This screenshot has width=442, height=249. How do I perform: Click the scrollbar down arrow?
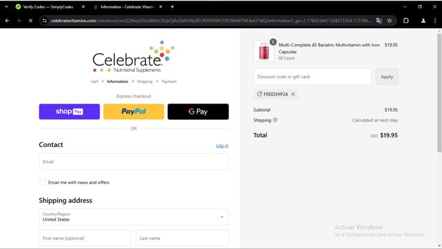(x=439, y=246)
